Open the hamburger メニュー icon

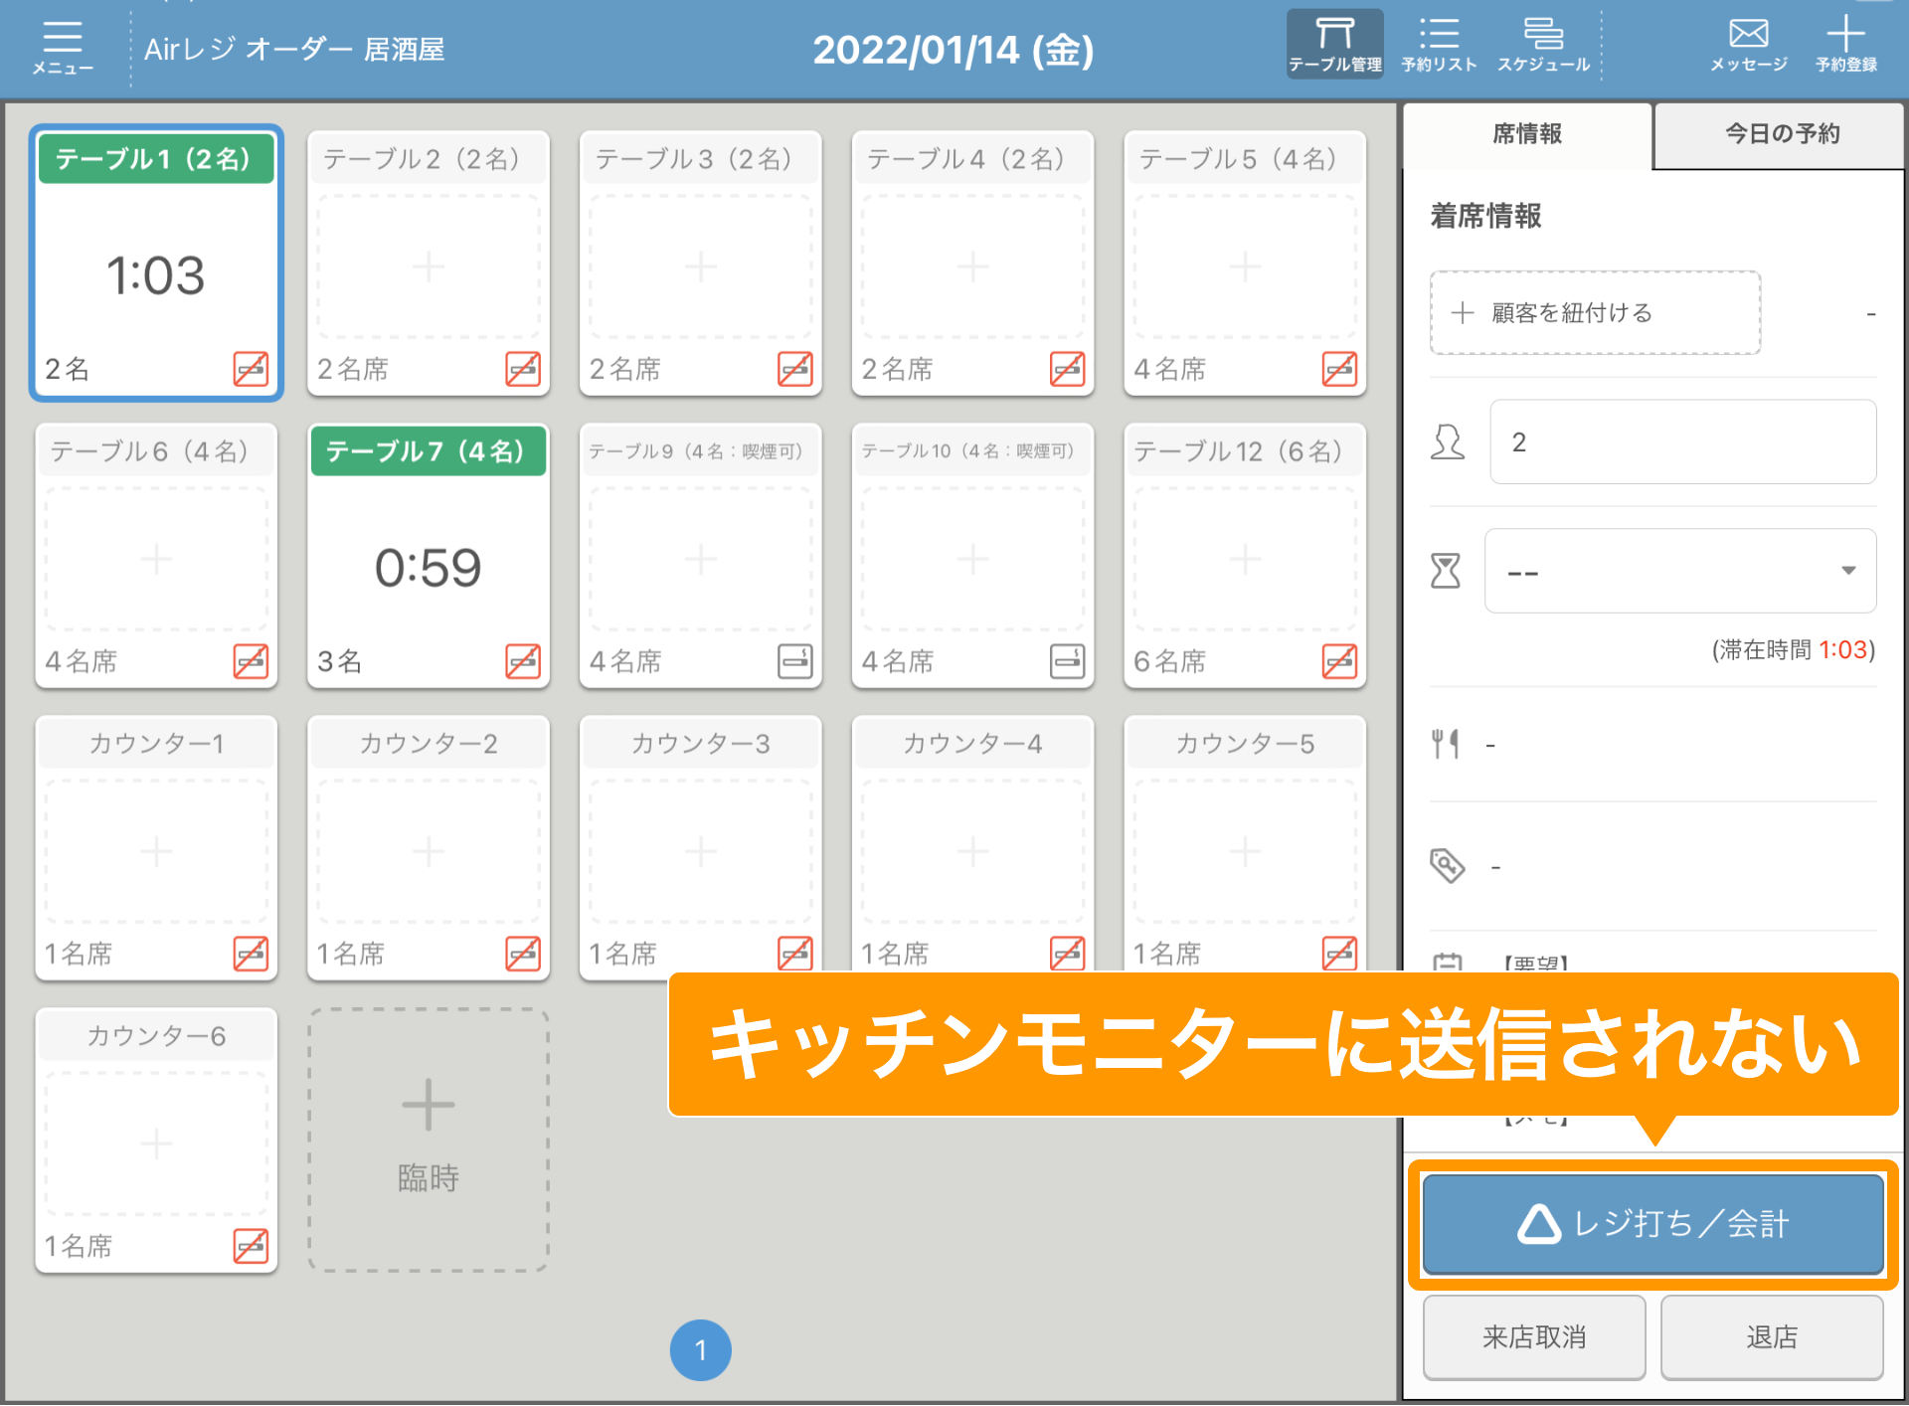[x=62, y=47]
